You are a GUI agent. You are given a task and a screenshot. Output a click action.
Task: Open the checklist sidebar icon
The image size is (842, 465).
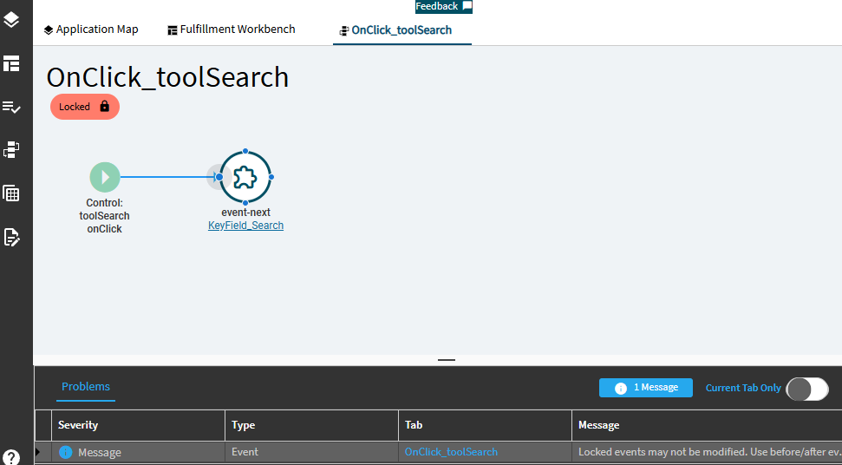(x=11, y=107)
